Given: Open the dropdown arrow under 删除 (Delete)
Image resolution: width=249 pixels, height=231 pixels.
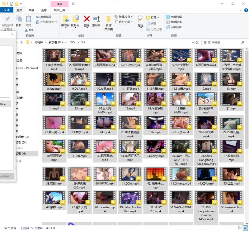Looking at the screenshot, I should click(87, 28).
